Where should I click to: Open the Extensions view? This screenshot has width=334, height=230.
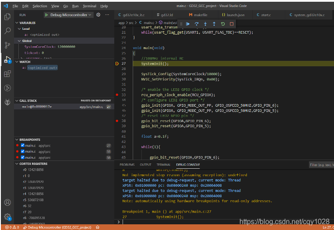(x=7, y=74)
